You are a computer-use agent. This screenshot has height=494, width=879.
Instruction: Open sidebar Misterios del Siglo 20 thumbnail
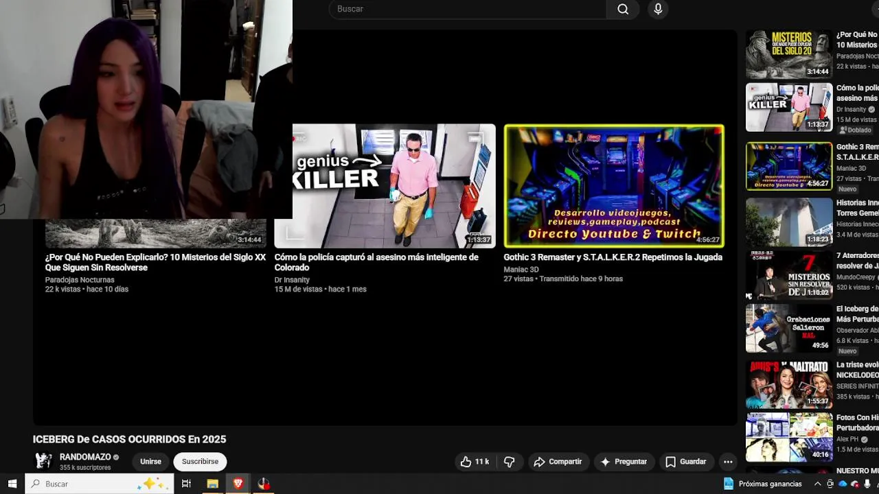789,54
